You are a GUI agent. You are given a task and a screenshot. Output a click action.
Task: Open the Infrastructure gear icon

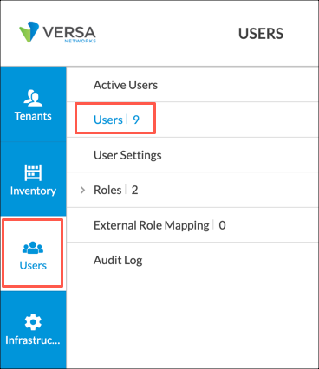pyautogui.click(x=33, y=321)
